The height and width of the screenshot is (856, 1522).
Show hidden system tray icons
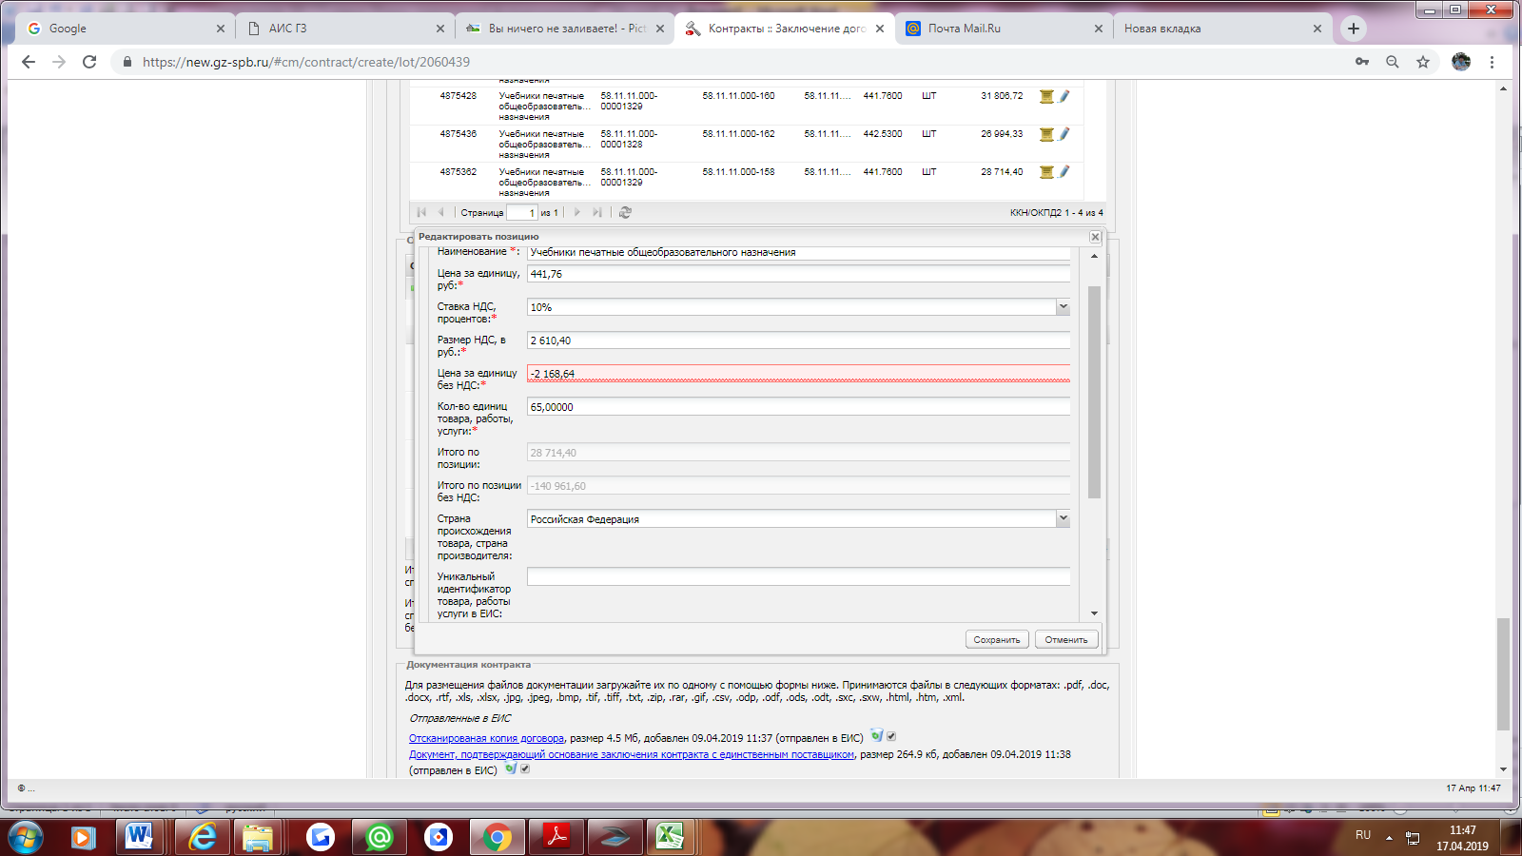tap(1389, 838)
